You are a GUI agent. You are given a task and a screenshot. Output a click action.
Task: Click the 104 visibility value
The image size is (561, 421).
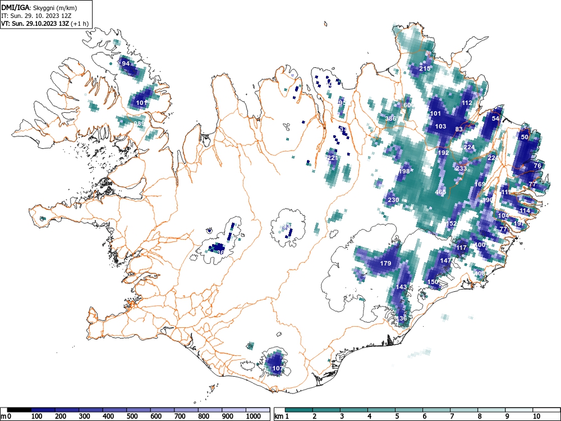tap(503, 216)
